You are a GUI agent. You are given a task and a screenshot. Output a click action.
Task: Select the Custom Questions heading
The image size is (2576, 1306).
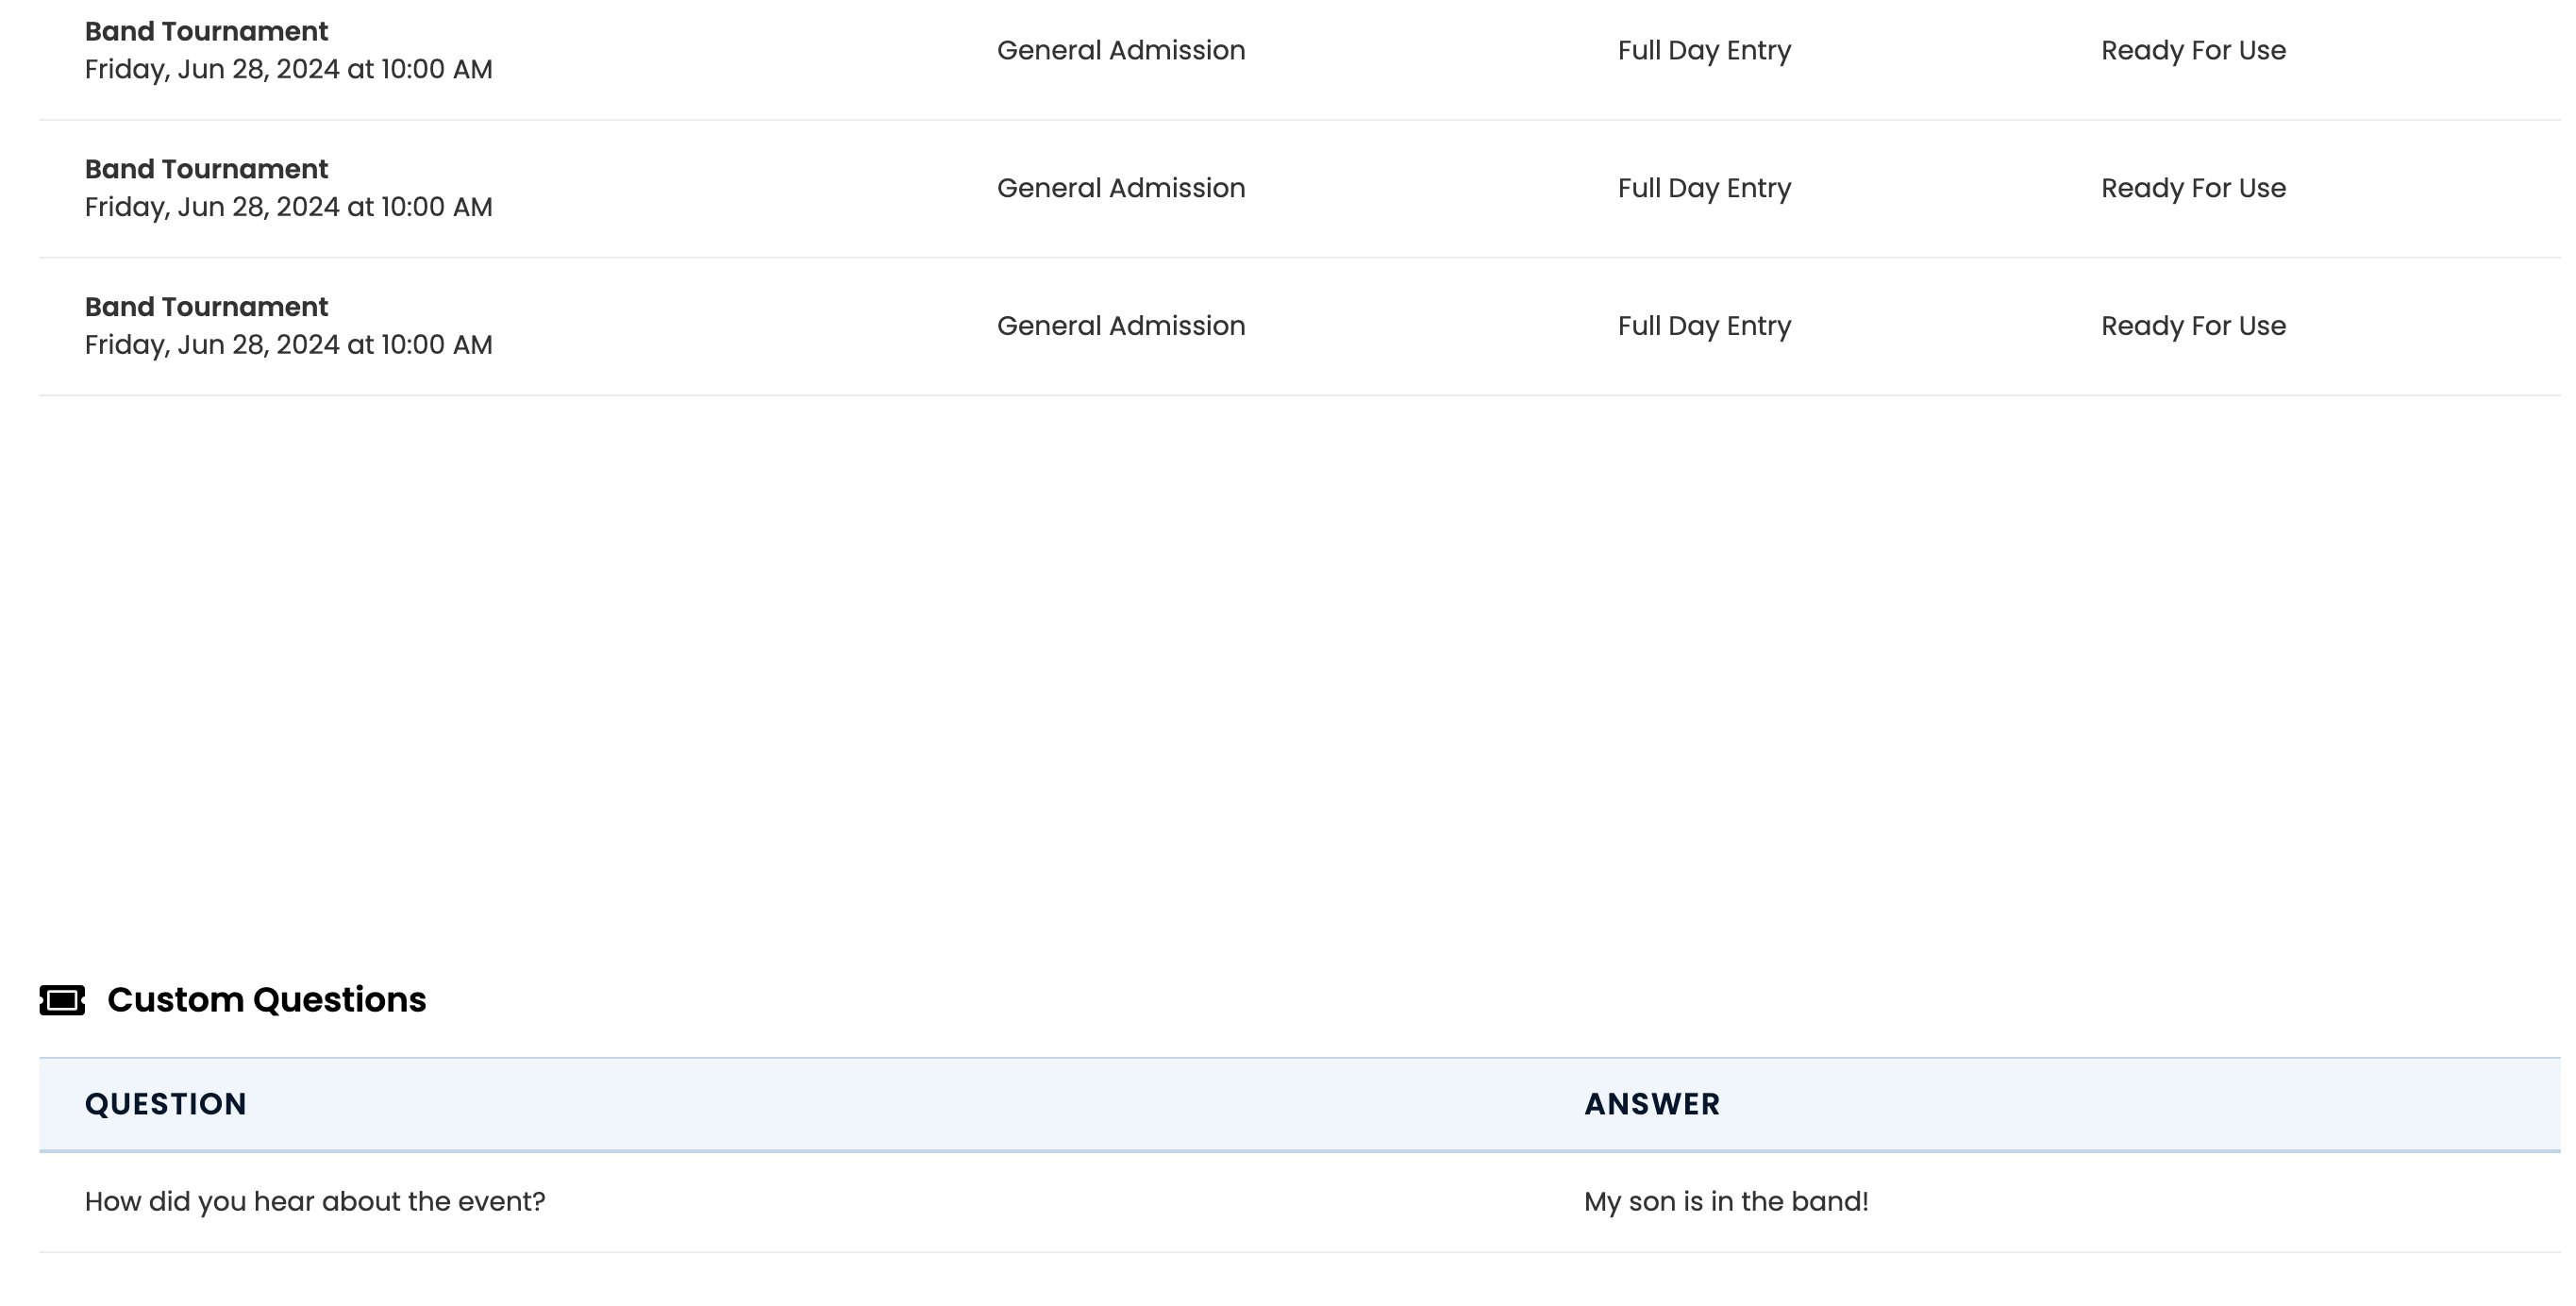pyautogui.click(x=266, y=1000)
